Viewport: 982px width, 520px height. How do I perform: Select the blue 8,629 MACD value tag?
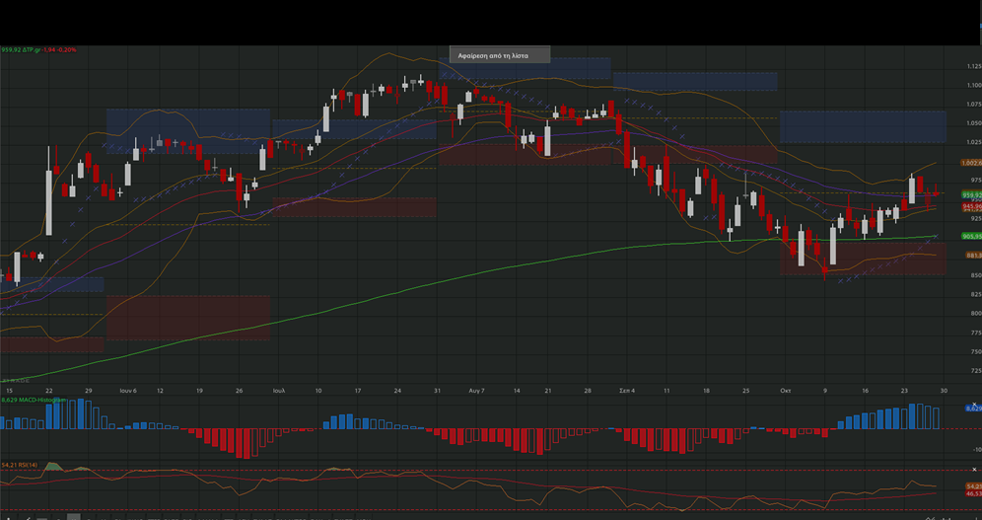click(x=973, y=409)
